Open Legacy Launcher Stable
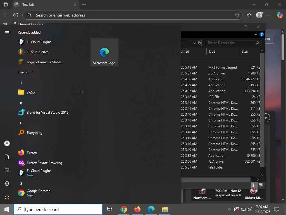The image size is (286, 215). tap(40, 62)
